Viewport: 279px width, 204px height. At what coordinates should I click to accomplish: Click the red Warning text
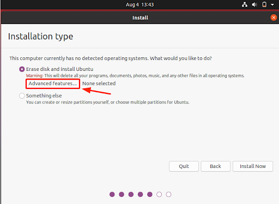coord(34,76)
